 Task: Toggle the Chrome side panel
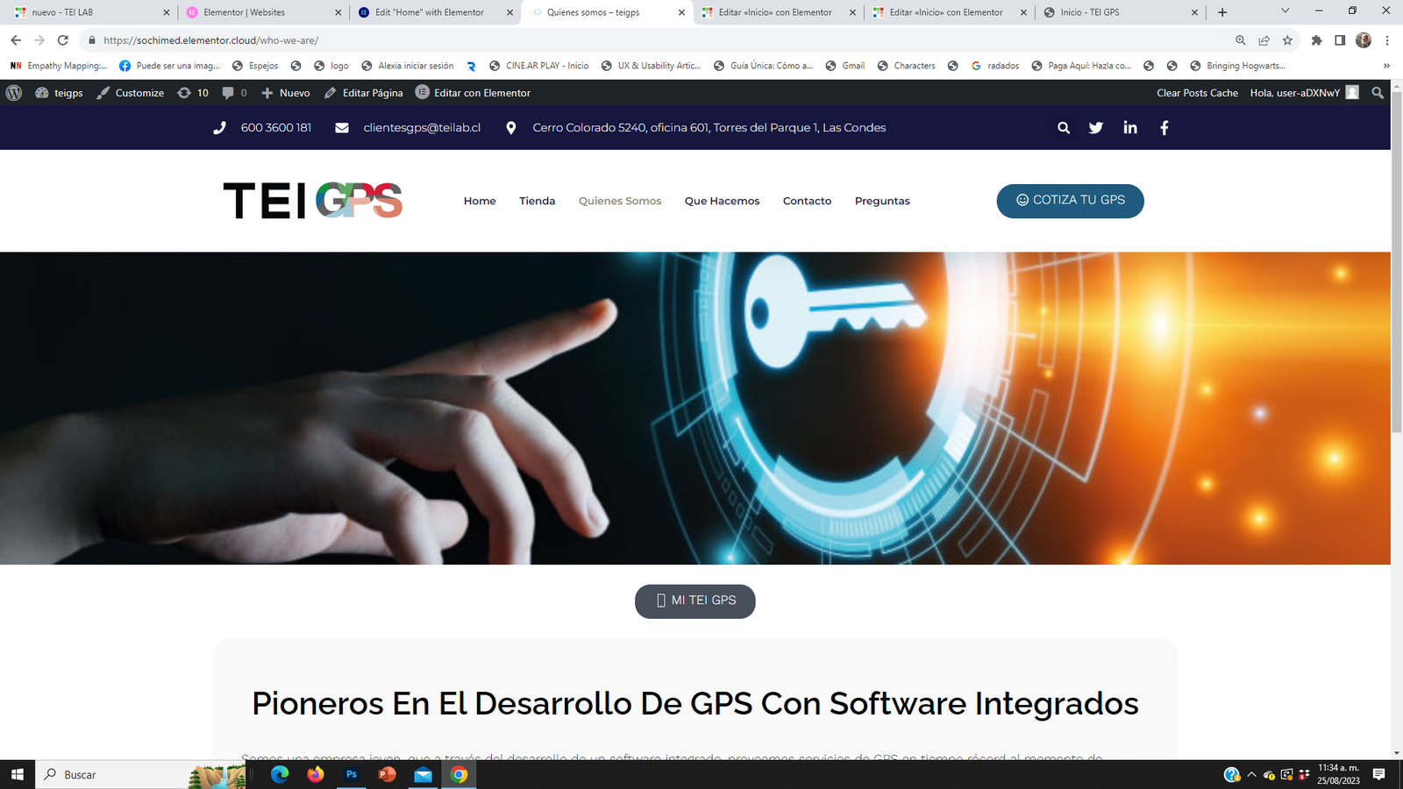point(1340,40)
